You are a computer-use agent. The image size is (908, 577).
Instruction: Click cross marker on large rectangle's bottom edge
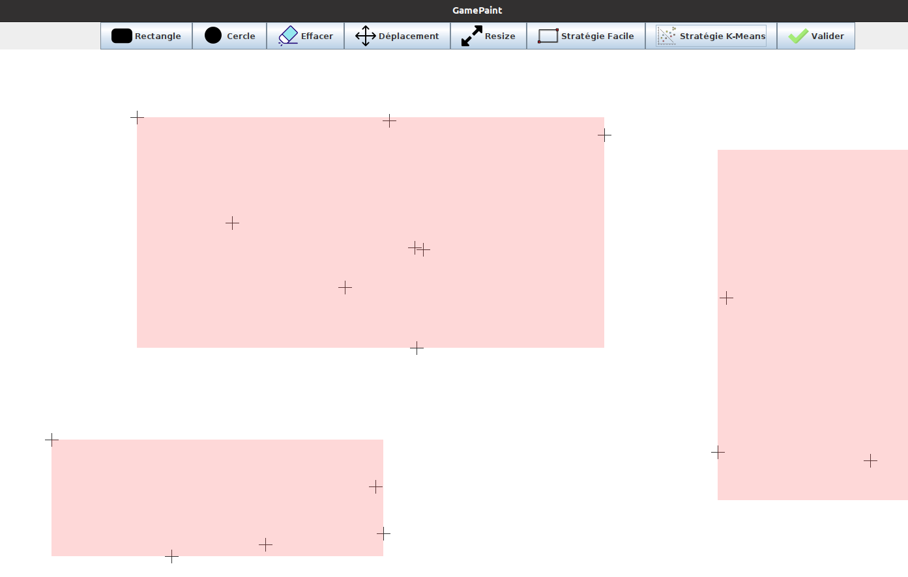pos(417,348)
